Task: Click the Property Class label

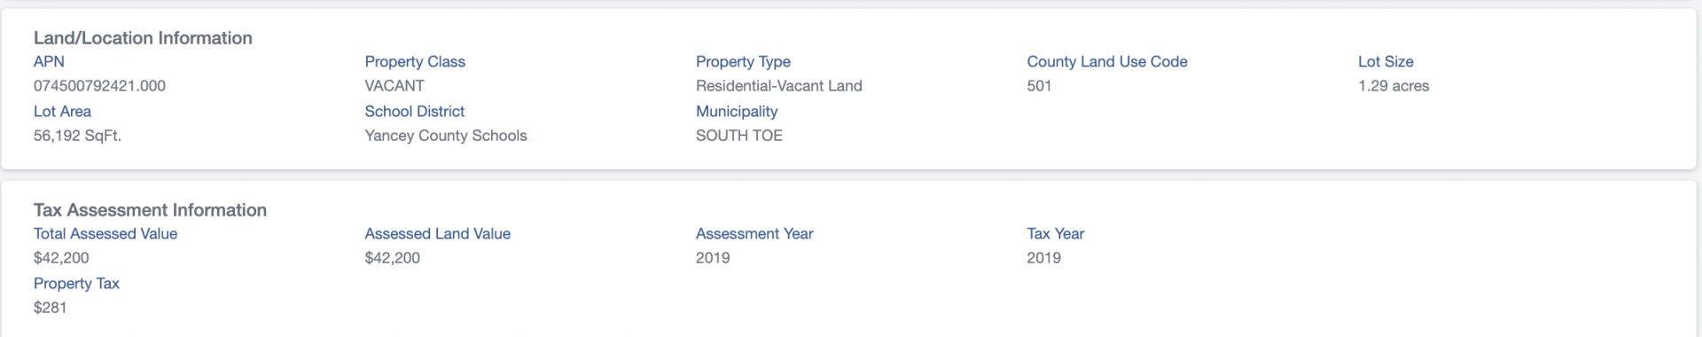Action: pos(415,61)
